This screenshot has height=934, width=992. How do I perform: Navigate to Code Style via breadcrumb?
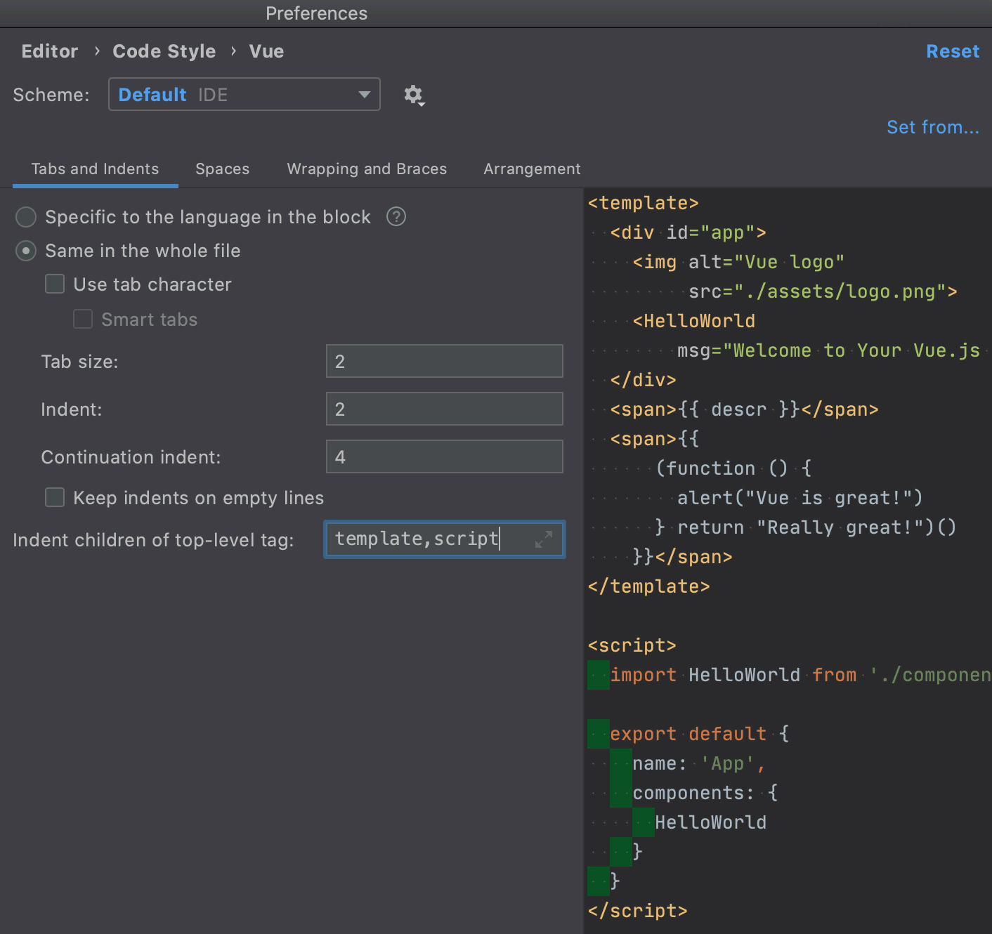point(164,51)
